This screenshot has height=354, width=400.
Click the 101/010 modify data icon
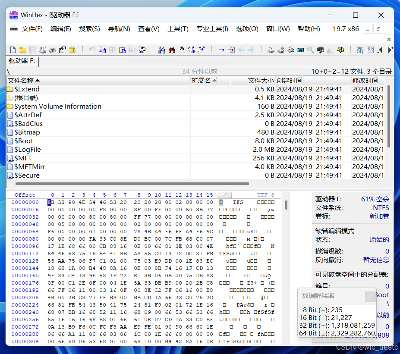click(142, 50)
